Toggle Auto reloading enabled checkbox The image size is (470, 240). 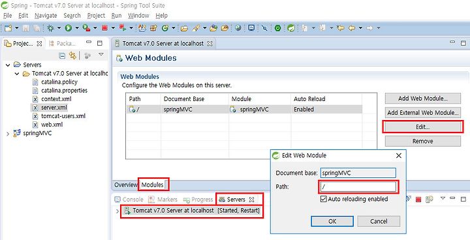click(323, 199)
